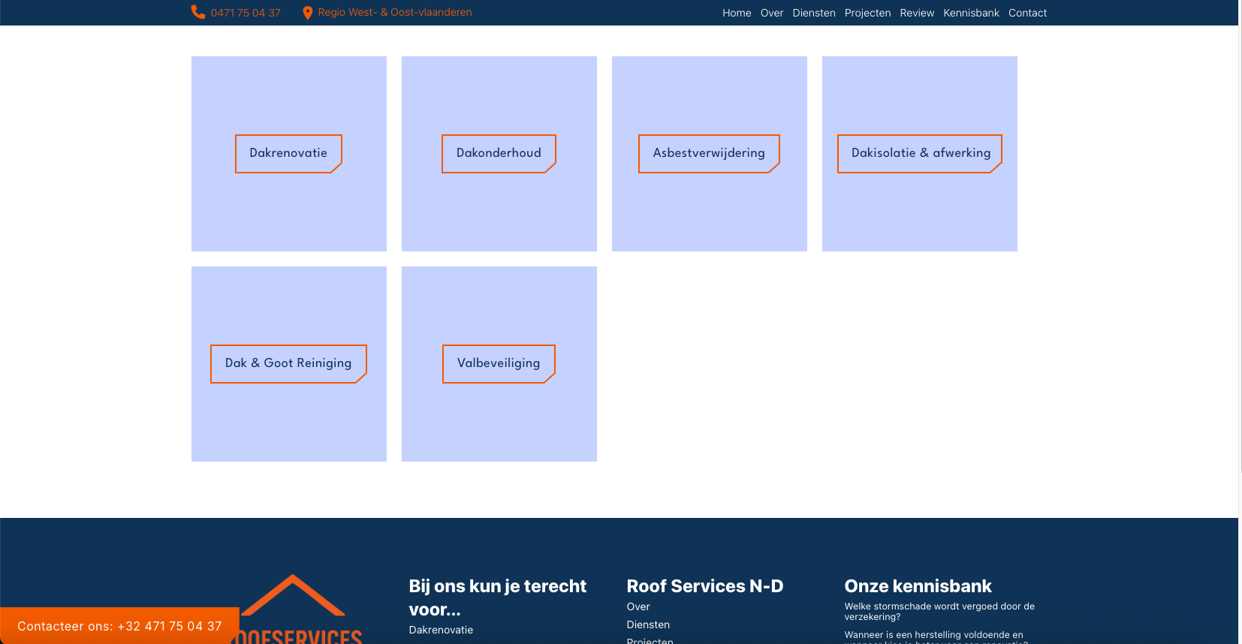This screenshot has width=1242, height=644.
Task: Select the Dakonderhoud service button
Action: (499, 153)
